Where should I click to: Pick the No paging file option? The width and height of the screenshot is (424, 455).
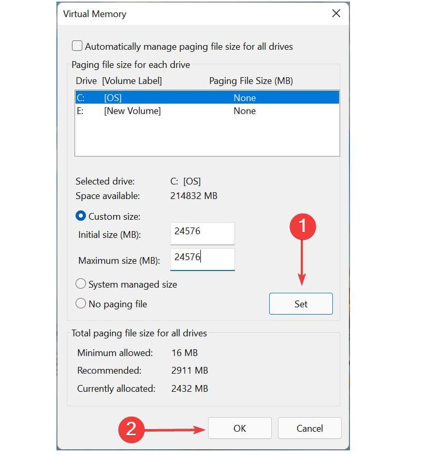pyautogui.click(x=81, y=304)
